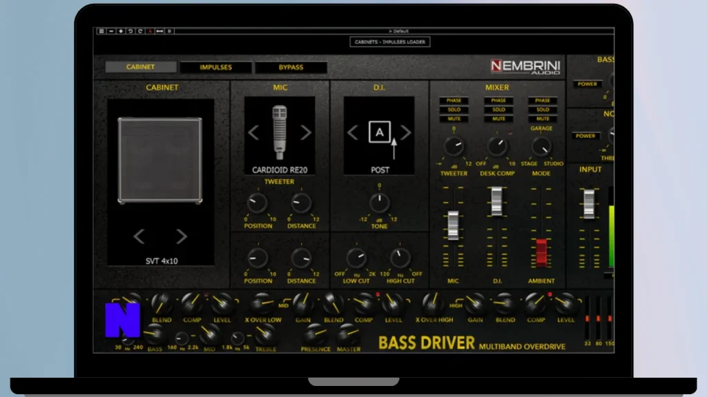Click the High band Gain knob
707x397 pixels.
click(x=475, y=303)
